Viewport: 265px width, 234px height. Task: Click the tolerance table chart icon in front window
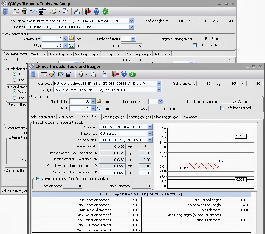tap(70, 74)
